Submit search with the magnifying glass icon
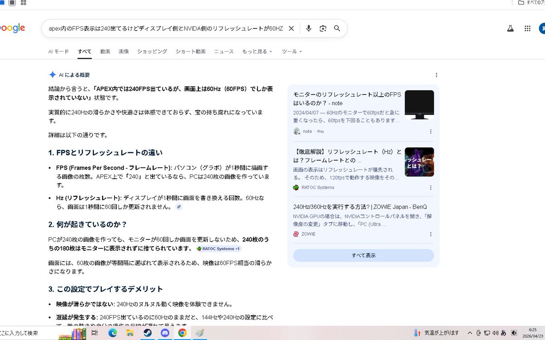The image size is (545, 340). 337,28
